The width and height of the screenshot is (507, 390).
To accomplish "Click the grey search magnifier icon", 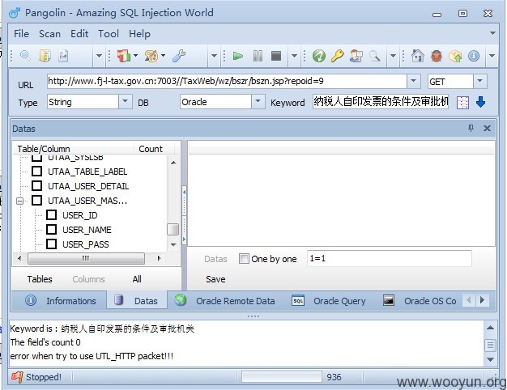I will coord(374,56).
